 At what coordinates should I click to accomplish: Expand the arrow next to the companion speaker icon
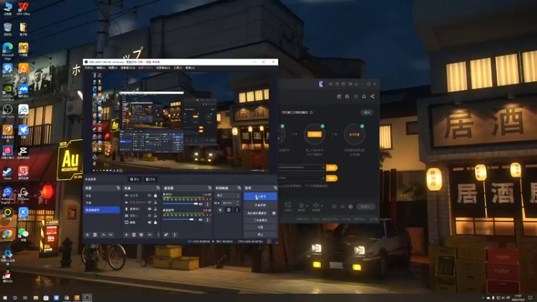pyautogui.click(x=322, y=206)
